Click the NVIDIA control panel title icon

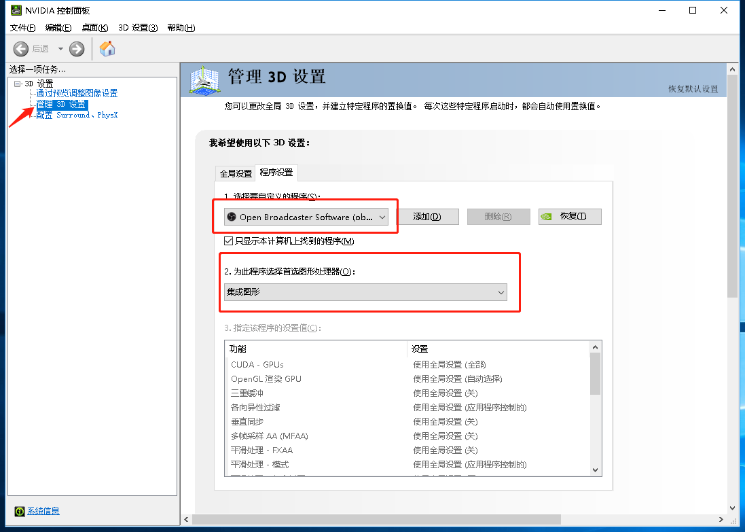pos(16,10)
